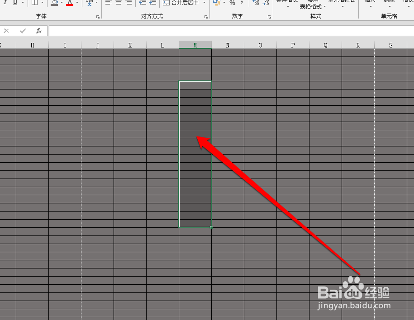Select column N header
This screenshot has width=414, height=320.
coord(228,45)
